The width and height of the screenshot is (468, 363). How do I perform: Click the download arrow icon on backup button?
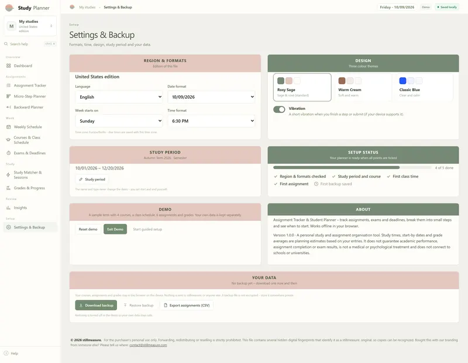[81, 305]
